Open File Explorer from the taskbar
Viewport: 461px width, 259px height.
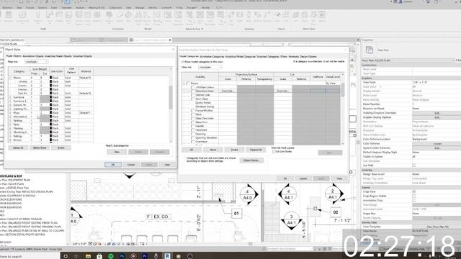coord(88,256)
